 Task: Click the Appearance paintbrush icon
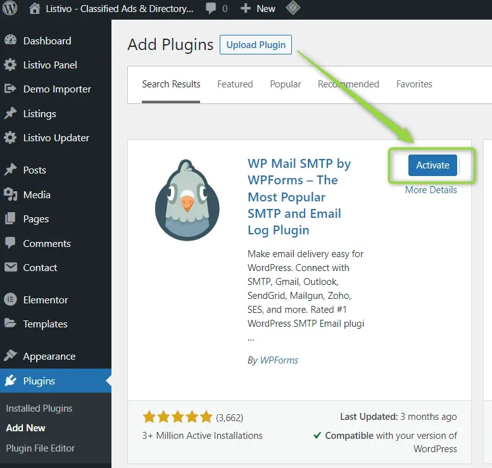point(10,356)
